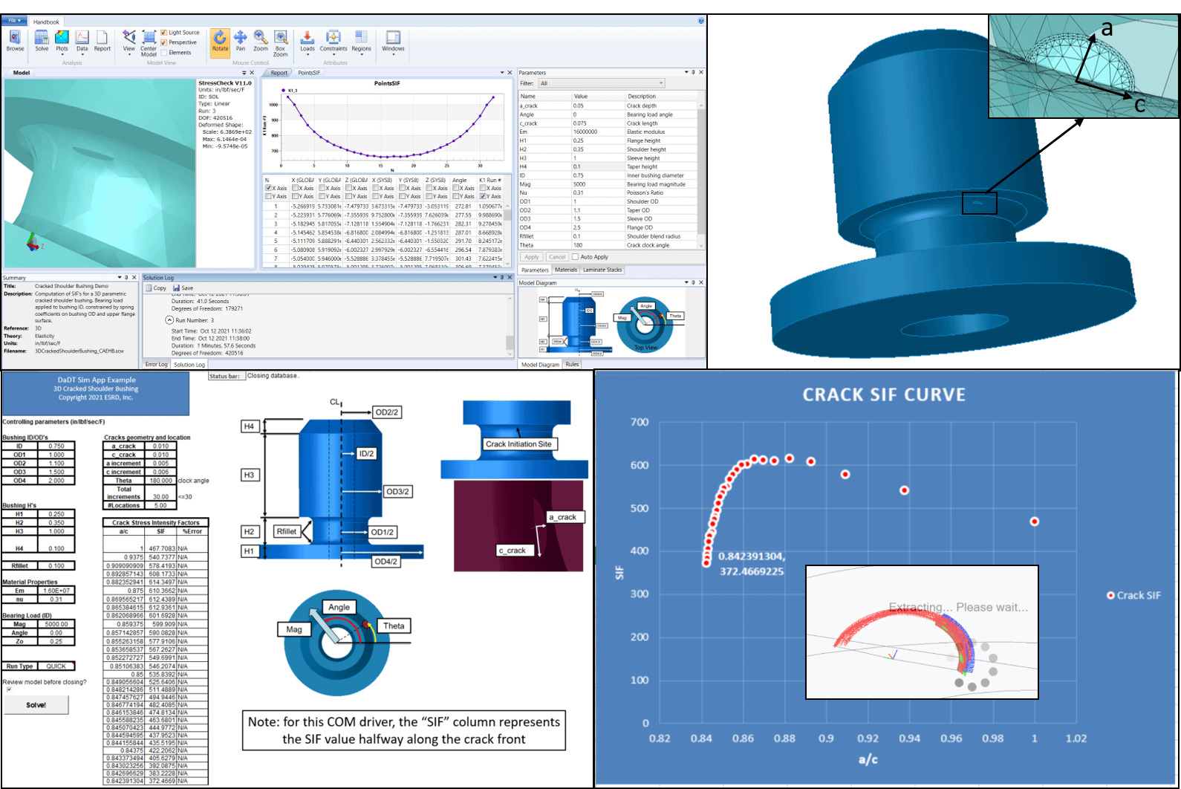Click Save in the Solution Log

tap(183, 288)
